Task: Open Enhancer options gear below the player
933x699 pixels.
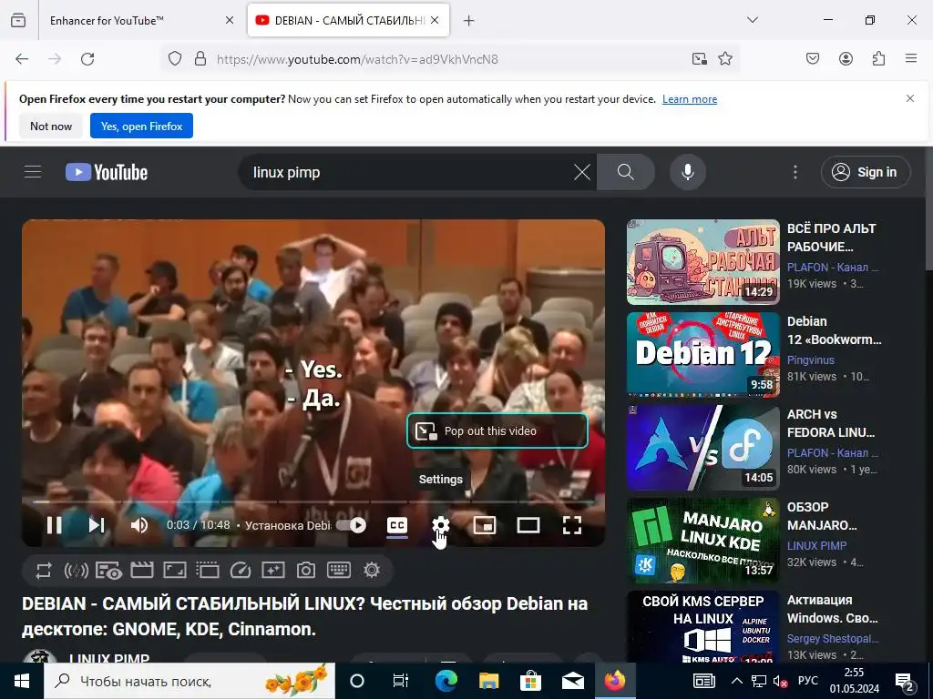Action: (x=372, y=571)
